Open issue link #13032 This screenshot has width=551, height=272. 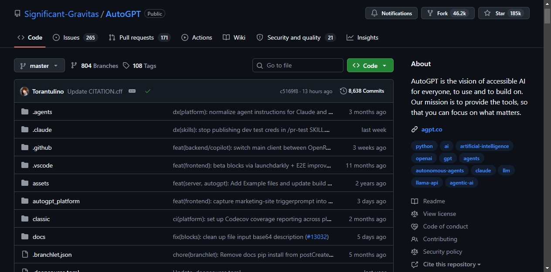pyautogui.click(x=317, y=237)
